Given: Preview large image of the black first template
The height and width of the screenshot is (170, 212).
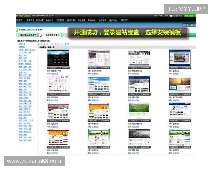Looking at the screenshot, I should [x=53, y=68].
